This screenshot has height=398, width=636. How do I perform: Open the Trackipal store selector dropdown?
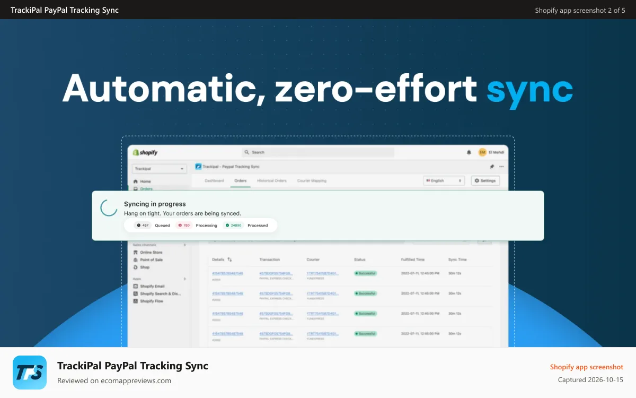pyautogui.click(x=160, y=169)
